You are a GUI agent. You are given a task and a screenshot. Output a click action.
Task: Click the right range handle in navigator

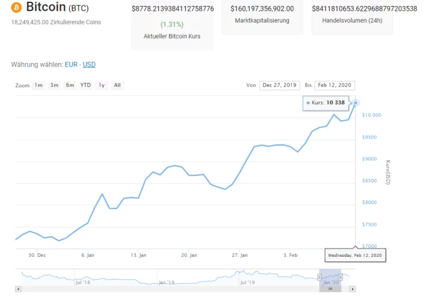click(341, 277)
